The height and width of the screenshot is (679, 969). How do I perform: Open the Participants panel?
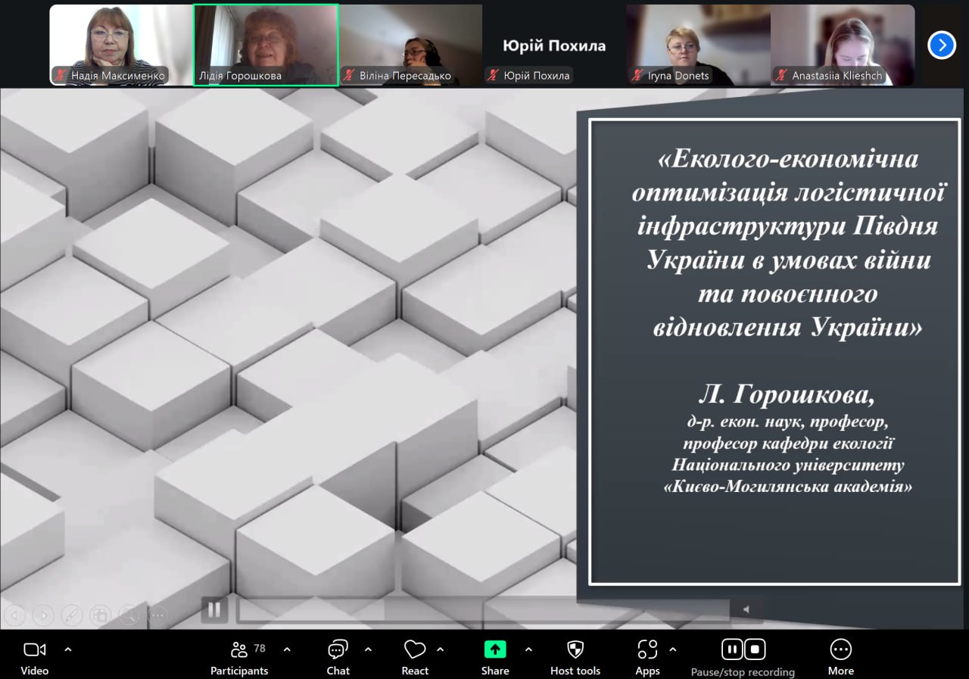239,656
